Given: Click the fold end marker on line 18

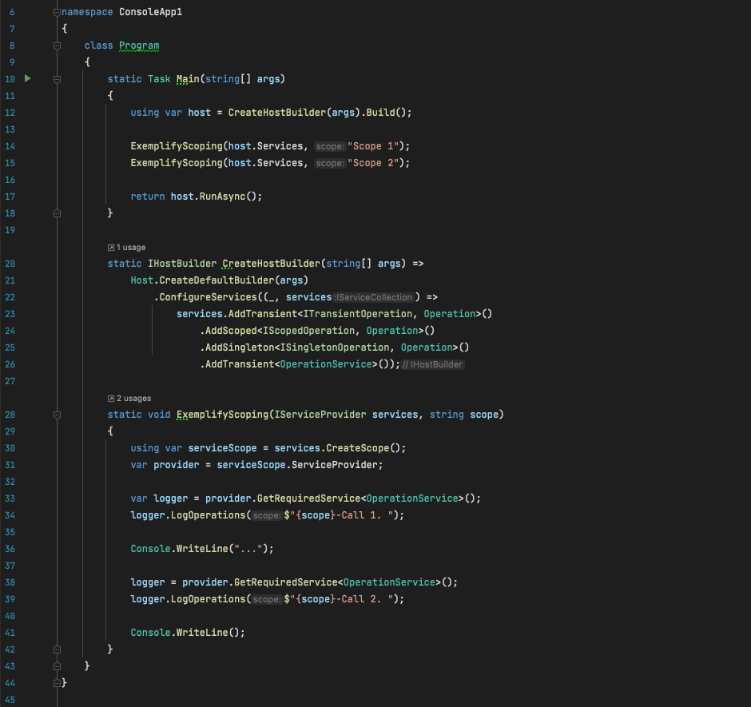Looking at the screenshot, I should [57, 213].
